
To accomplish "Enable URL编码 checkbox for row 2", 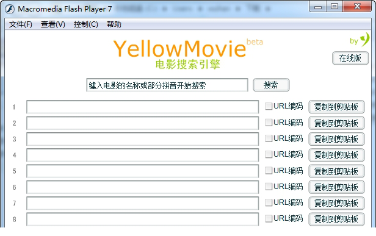I will (269, 123).
